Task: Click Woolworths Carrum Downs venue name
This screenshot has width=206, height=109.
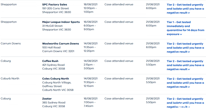Action: coord(61,43)
